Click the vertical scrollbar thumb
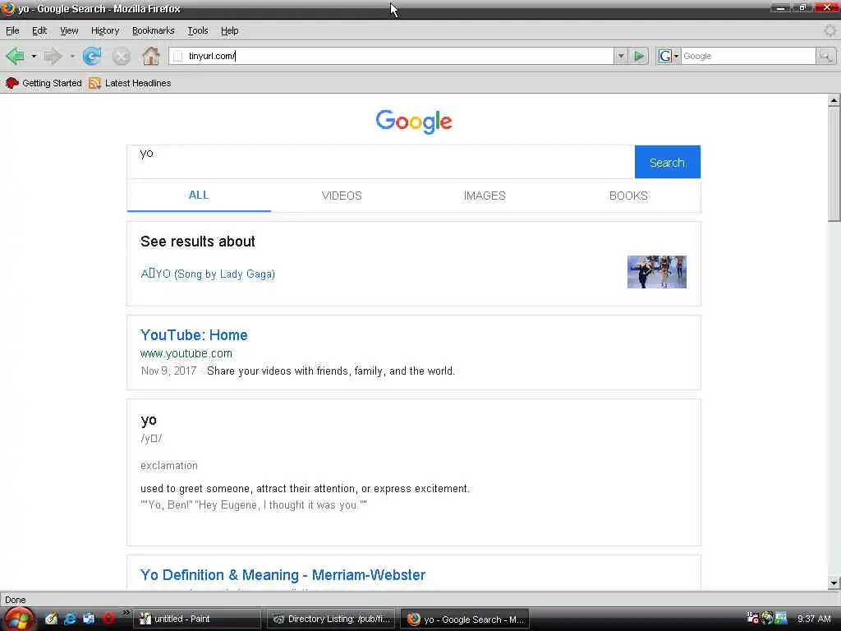 pyautogui.click(x=834, y=164)
